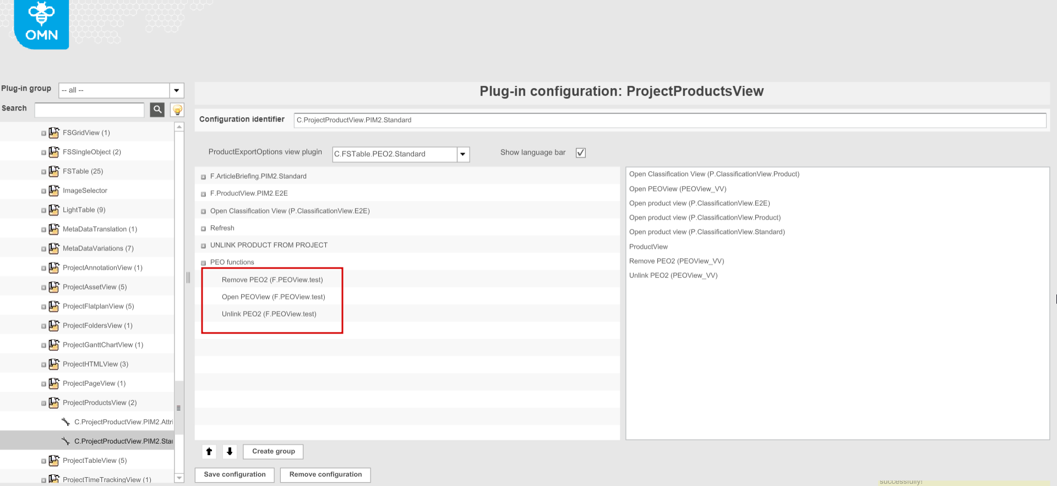Click the ProjectProductsView plug-in icon
Screen dimensions: 1057x486
point(54,402)
